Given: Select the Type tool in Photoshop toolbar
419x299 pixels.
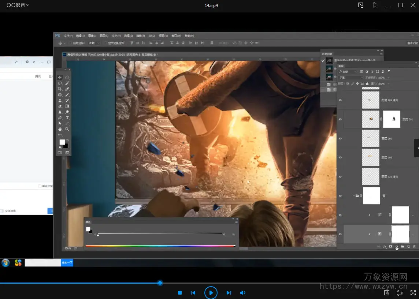Looking at the screenshot, I should point(67,118).
